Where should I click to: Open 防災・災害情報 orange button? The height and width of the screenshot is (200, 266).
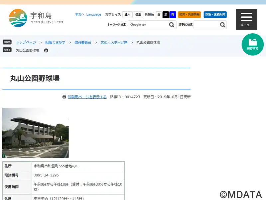(189, 15)
